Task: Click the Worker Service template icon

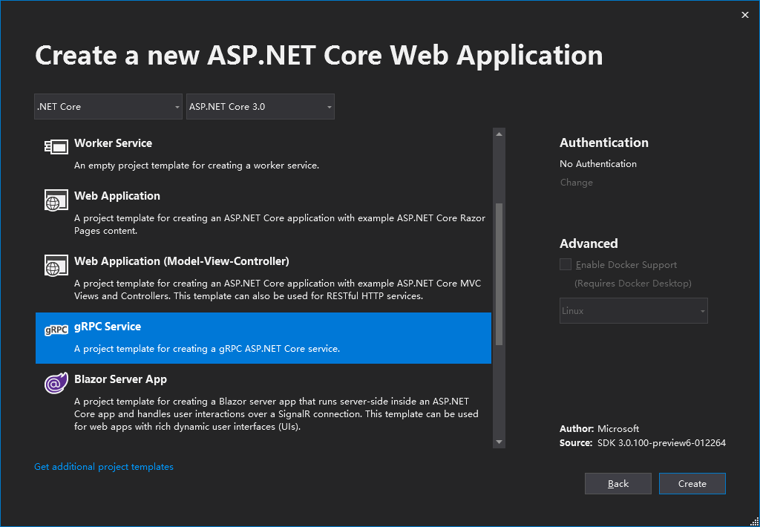Action: click(56, 148)
